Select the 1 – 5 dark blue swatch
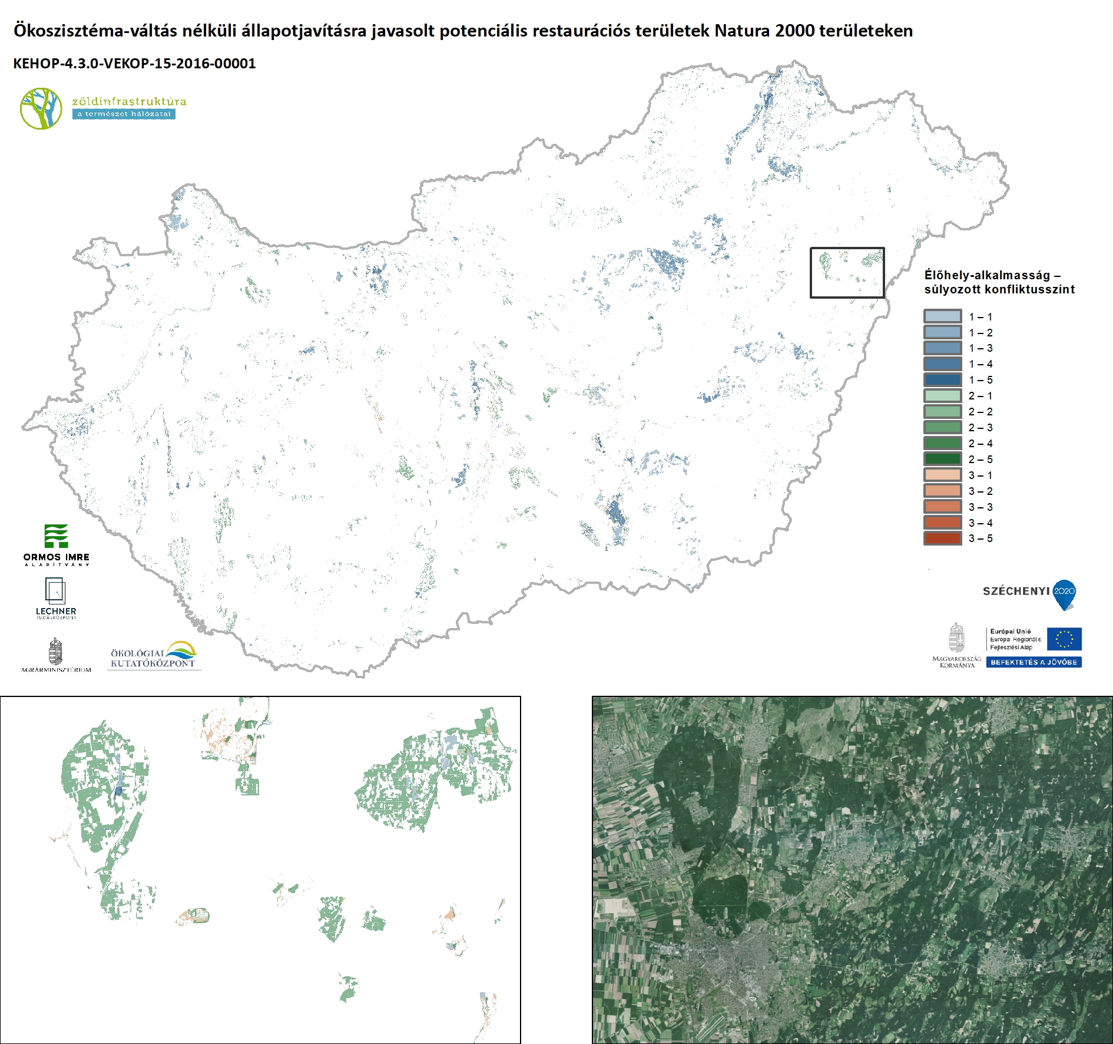Image resolution: width=1113 pixels, height=1044 pixels. click(942, 380)
